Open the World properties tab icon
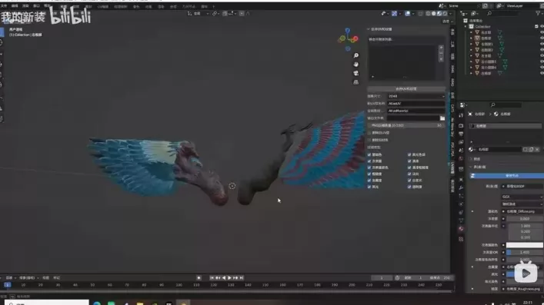This screenshot has width=544, height=305. (x=461, y=159)
